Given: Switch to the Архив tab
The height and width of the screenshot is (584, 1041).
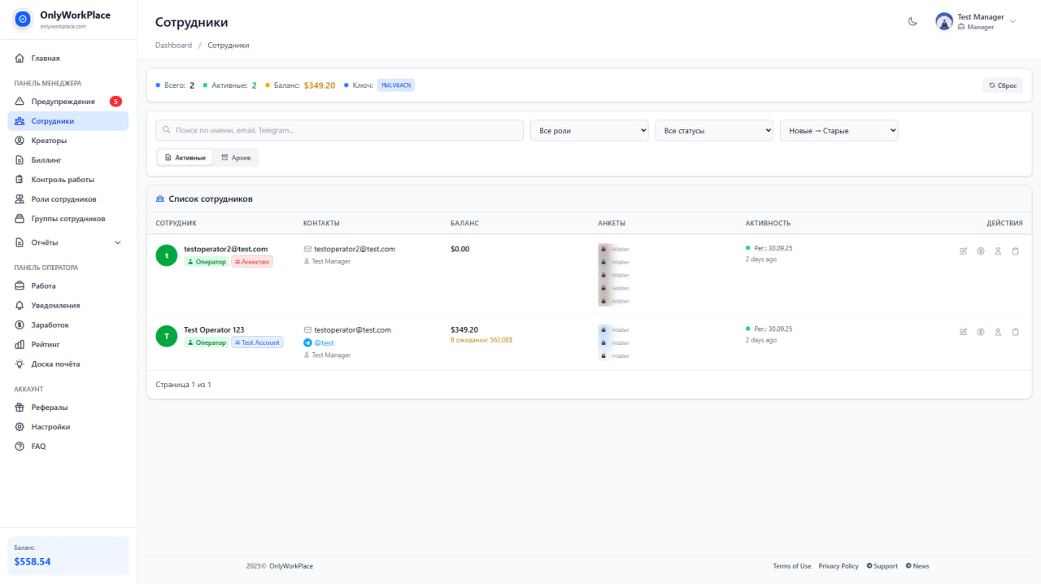Looking at the screenshot, I should (236, 157).
